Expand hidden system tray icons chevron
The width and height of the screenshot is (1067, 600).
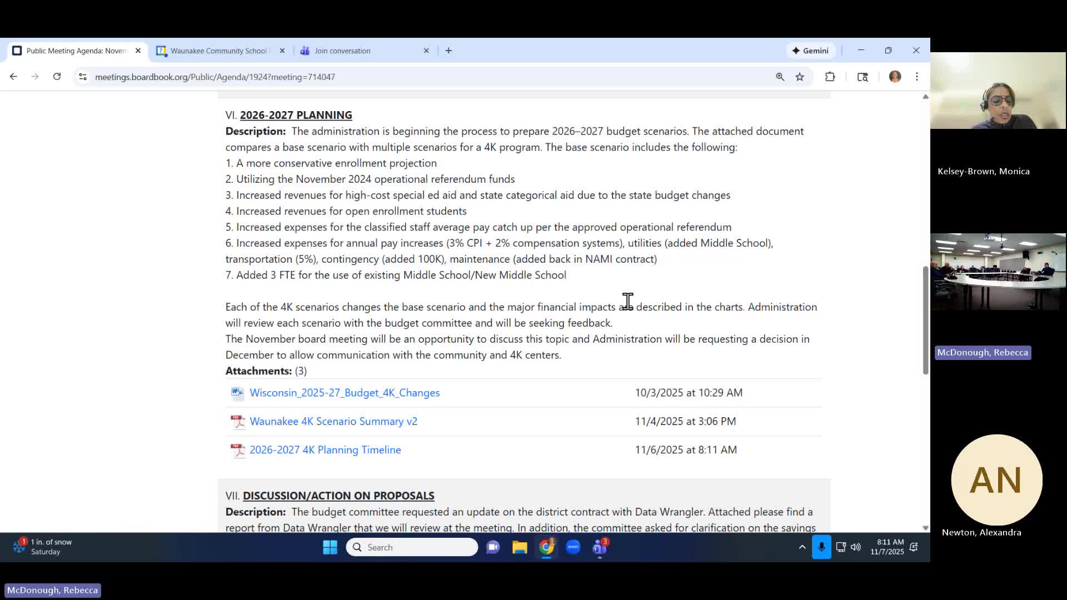(802, 547)
